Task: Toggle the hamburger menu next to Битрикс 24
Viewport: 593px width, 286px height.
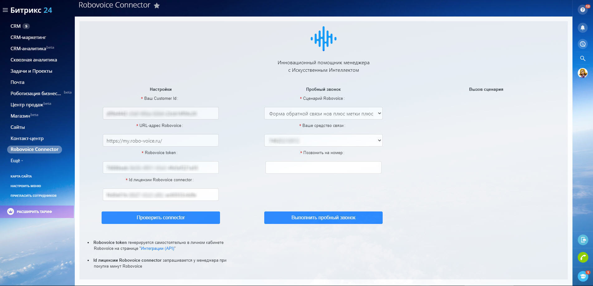Action: tap(5, 10)
